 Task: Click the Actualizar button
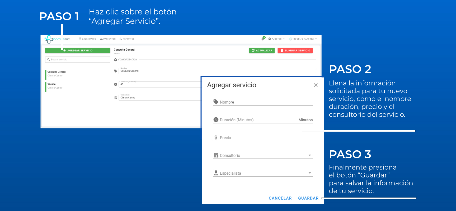pos(262,50)
